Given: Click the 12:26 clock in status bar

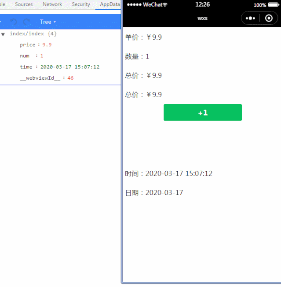Looking at the screenshot, I should coord(202,4).
